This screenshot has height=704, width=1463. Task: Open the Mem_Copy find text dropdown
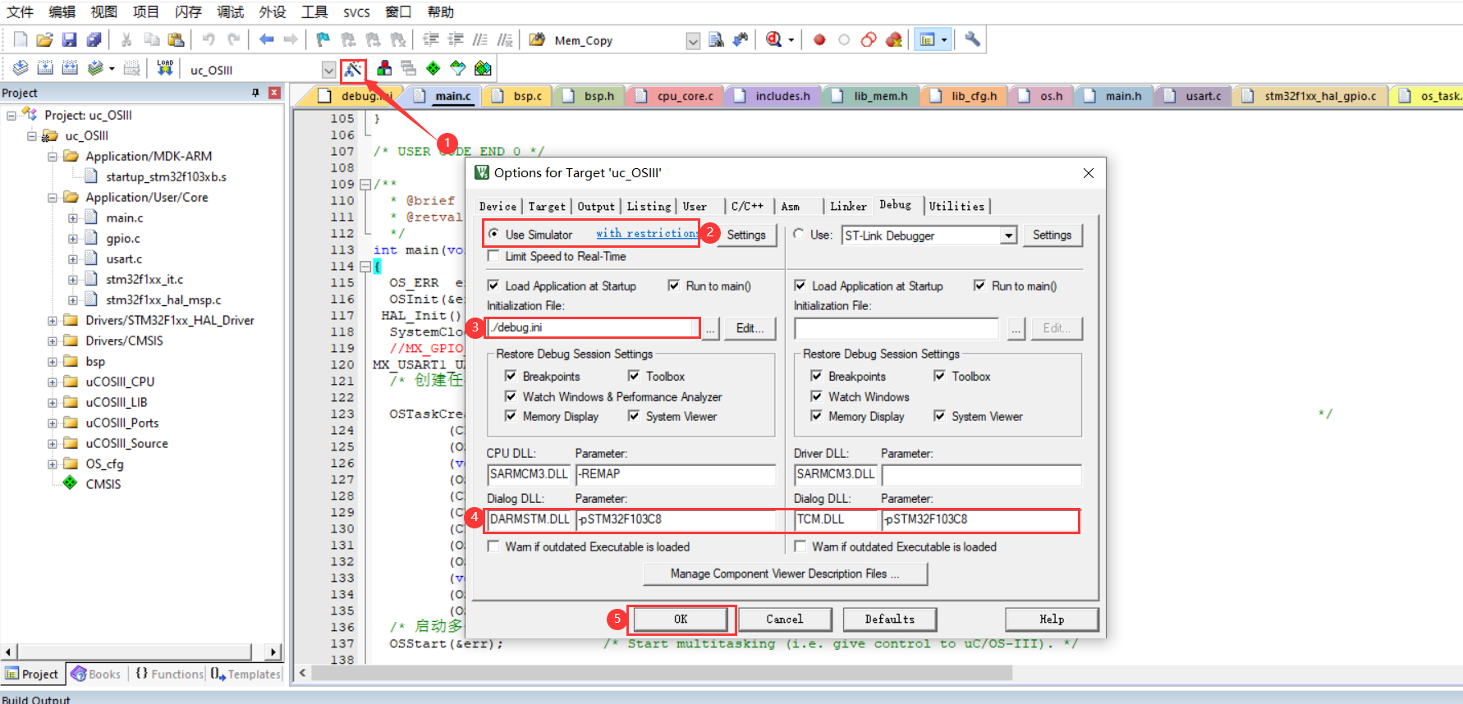[x=693, y=41]
